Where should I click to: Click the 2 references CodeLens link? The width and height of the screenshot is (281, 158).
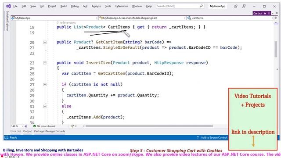coord(66,23)
